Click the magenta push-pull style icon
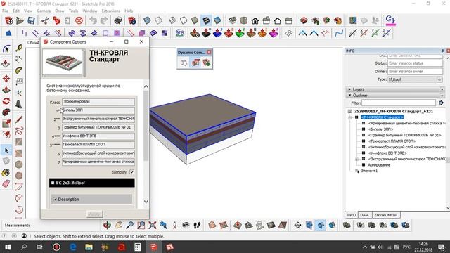450x253 pixels. point(274,33)
